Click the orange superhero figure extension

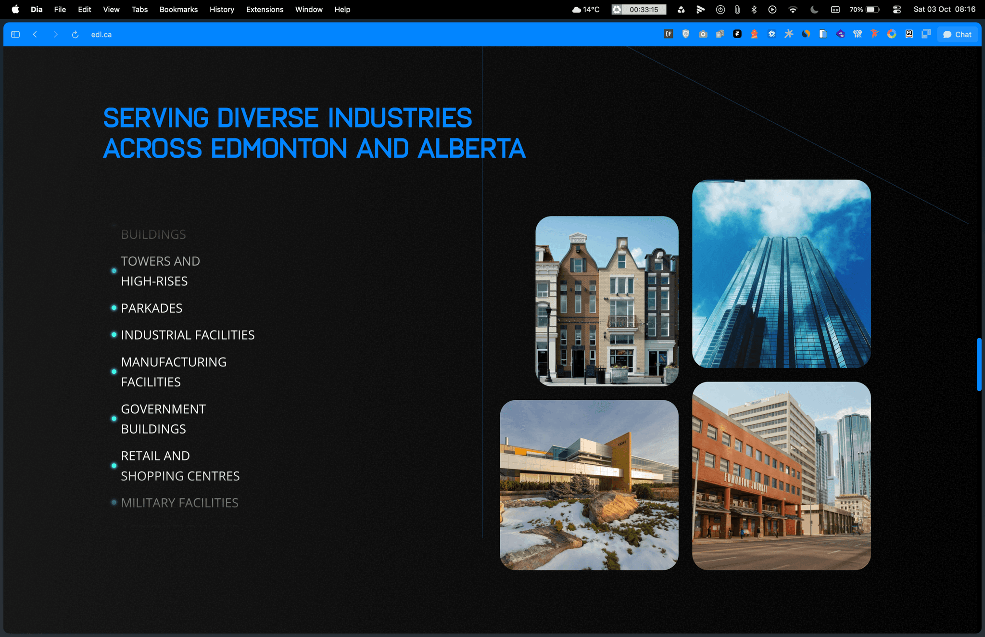coord(874,34)
